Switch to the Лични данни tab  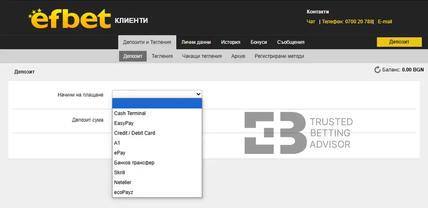point(196,42)
